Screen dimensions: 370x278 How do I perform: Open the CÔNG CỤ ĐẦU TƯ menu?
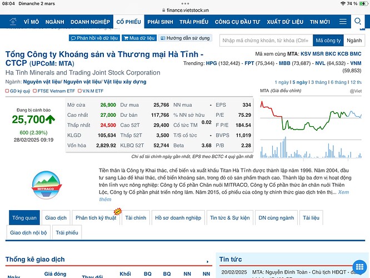click(x=237, y=22)
